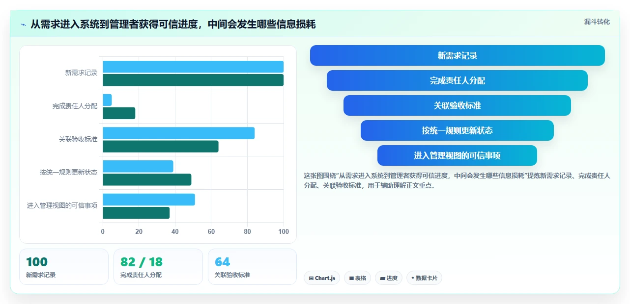Image resolution: width=630 pixels, height=304 pixels.
Task: Click the 进度 chip
Action: tap(389, 278)
